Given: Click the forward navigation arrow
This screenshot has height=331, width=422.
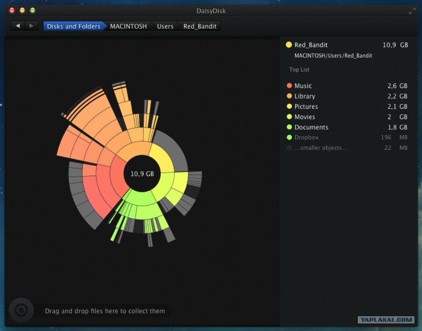Looking at the screenshot, I should click(x=31, y=26).
